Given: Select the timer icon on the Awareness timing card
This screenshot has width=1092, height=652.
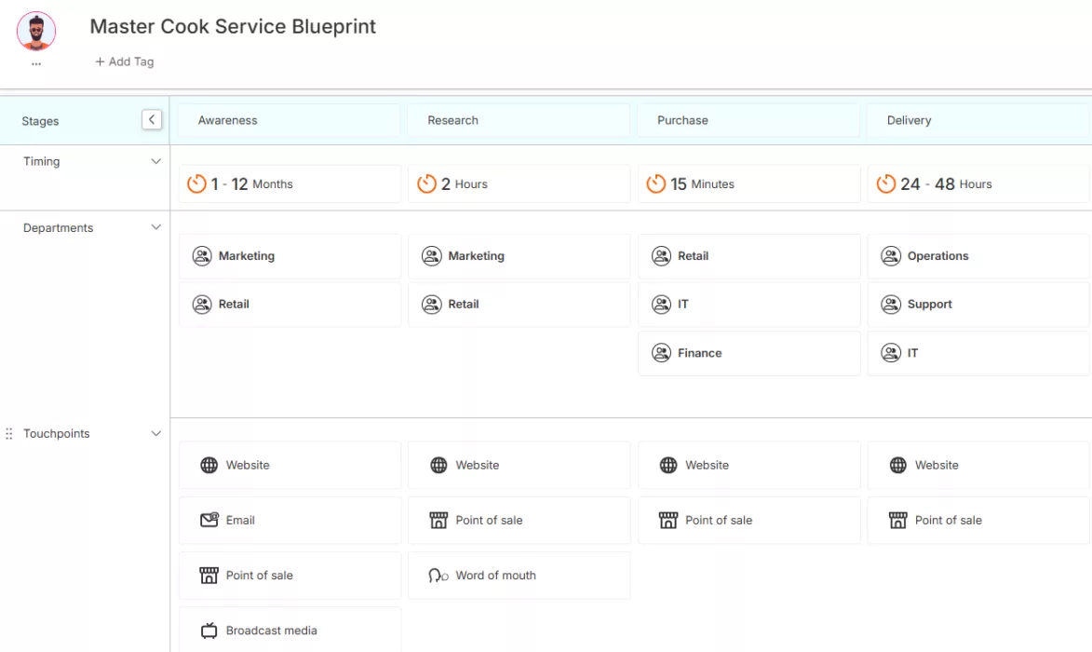Looking at the screenshot, I should pos(196,183).
